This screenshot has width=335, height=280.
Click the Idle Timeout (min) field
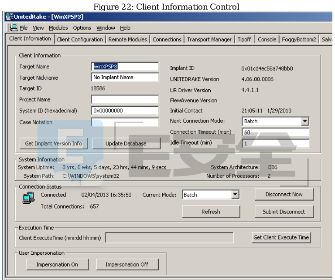click(276, 143)
